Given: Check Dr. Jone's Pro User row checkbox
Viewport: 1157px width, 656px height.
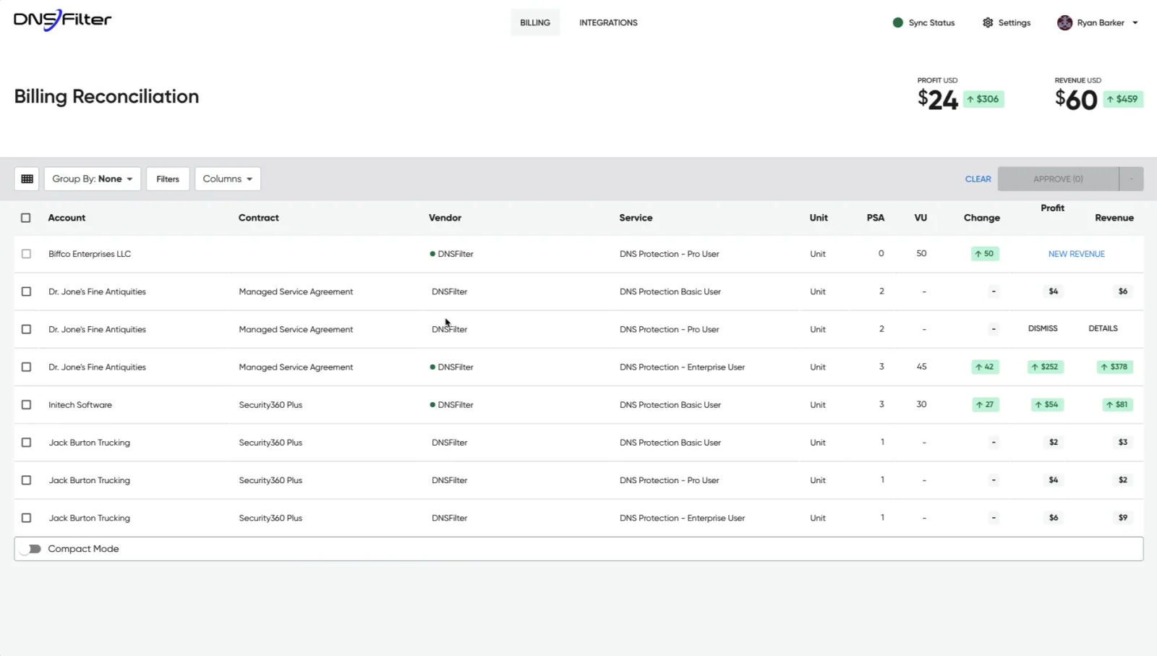Looking at the screenshot, I should (x=26, y=329).
